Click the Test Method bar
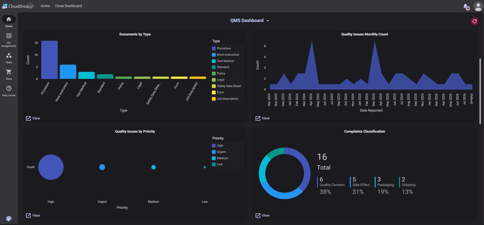This screenshot has width=484, height=225. click(86, 75)
